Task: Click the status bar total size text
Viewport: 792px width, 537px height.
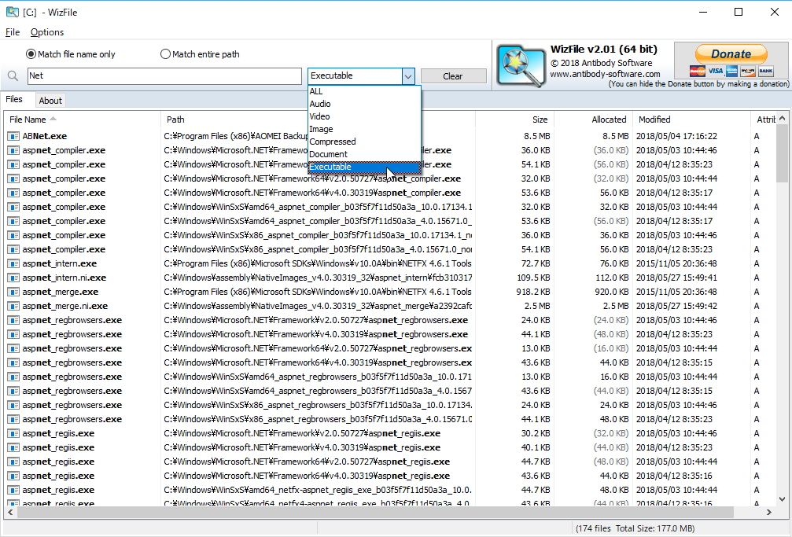Action: (635, 528)
